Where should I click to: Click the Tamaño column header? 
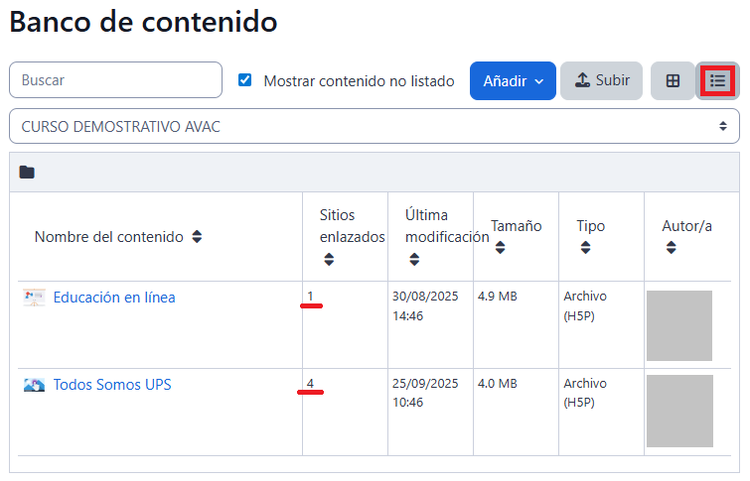pos(516,226)
